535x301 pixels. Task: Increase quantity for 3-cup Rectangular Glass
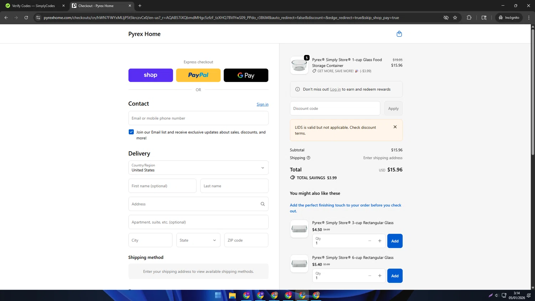pos(379,241)
